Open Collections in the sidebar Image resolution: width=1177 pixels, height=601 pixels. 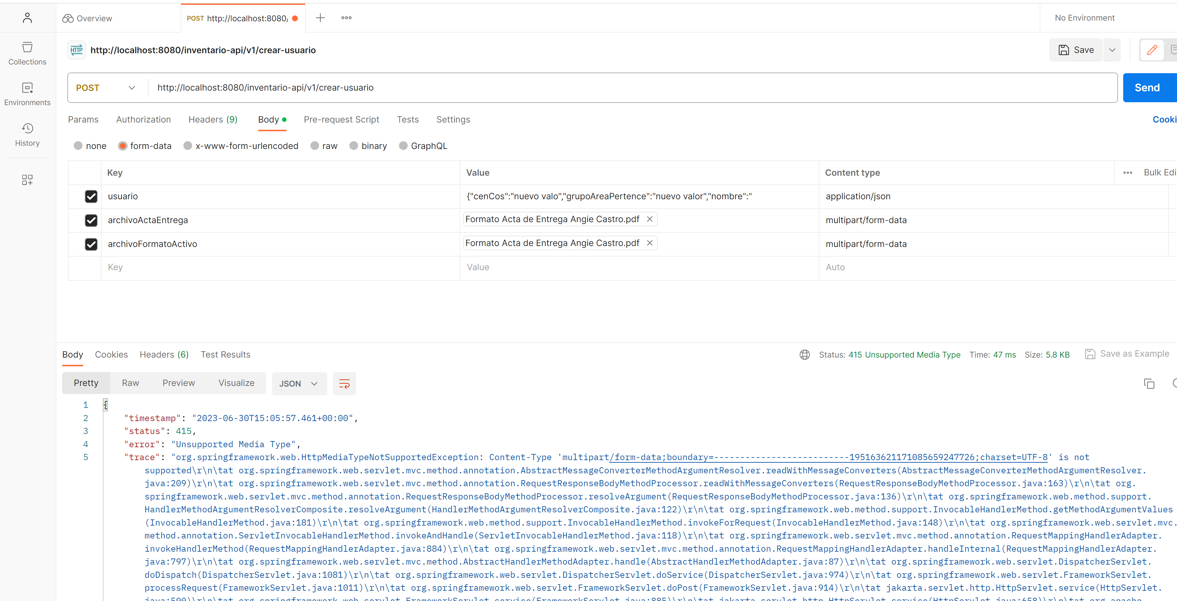coord(27,54)
